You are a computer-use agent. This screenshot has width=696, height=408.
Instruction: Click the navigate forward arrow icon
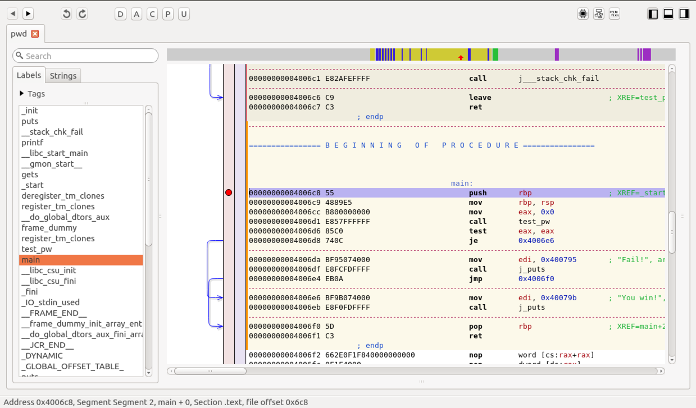[x=28, y=14]
